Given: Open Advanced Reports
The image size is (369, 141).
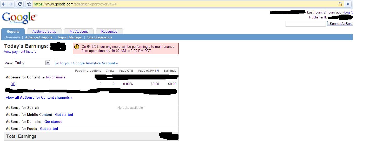Looking at the screenshot, I should click(39, 37).
